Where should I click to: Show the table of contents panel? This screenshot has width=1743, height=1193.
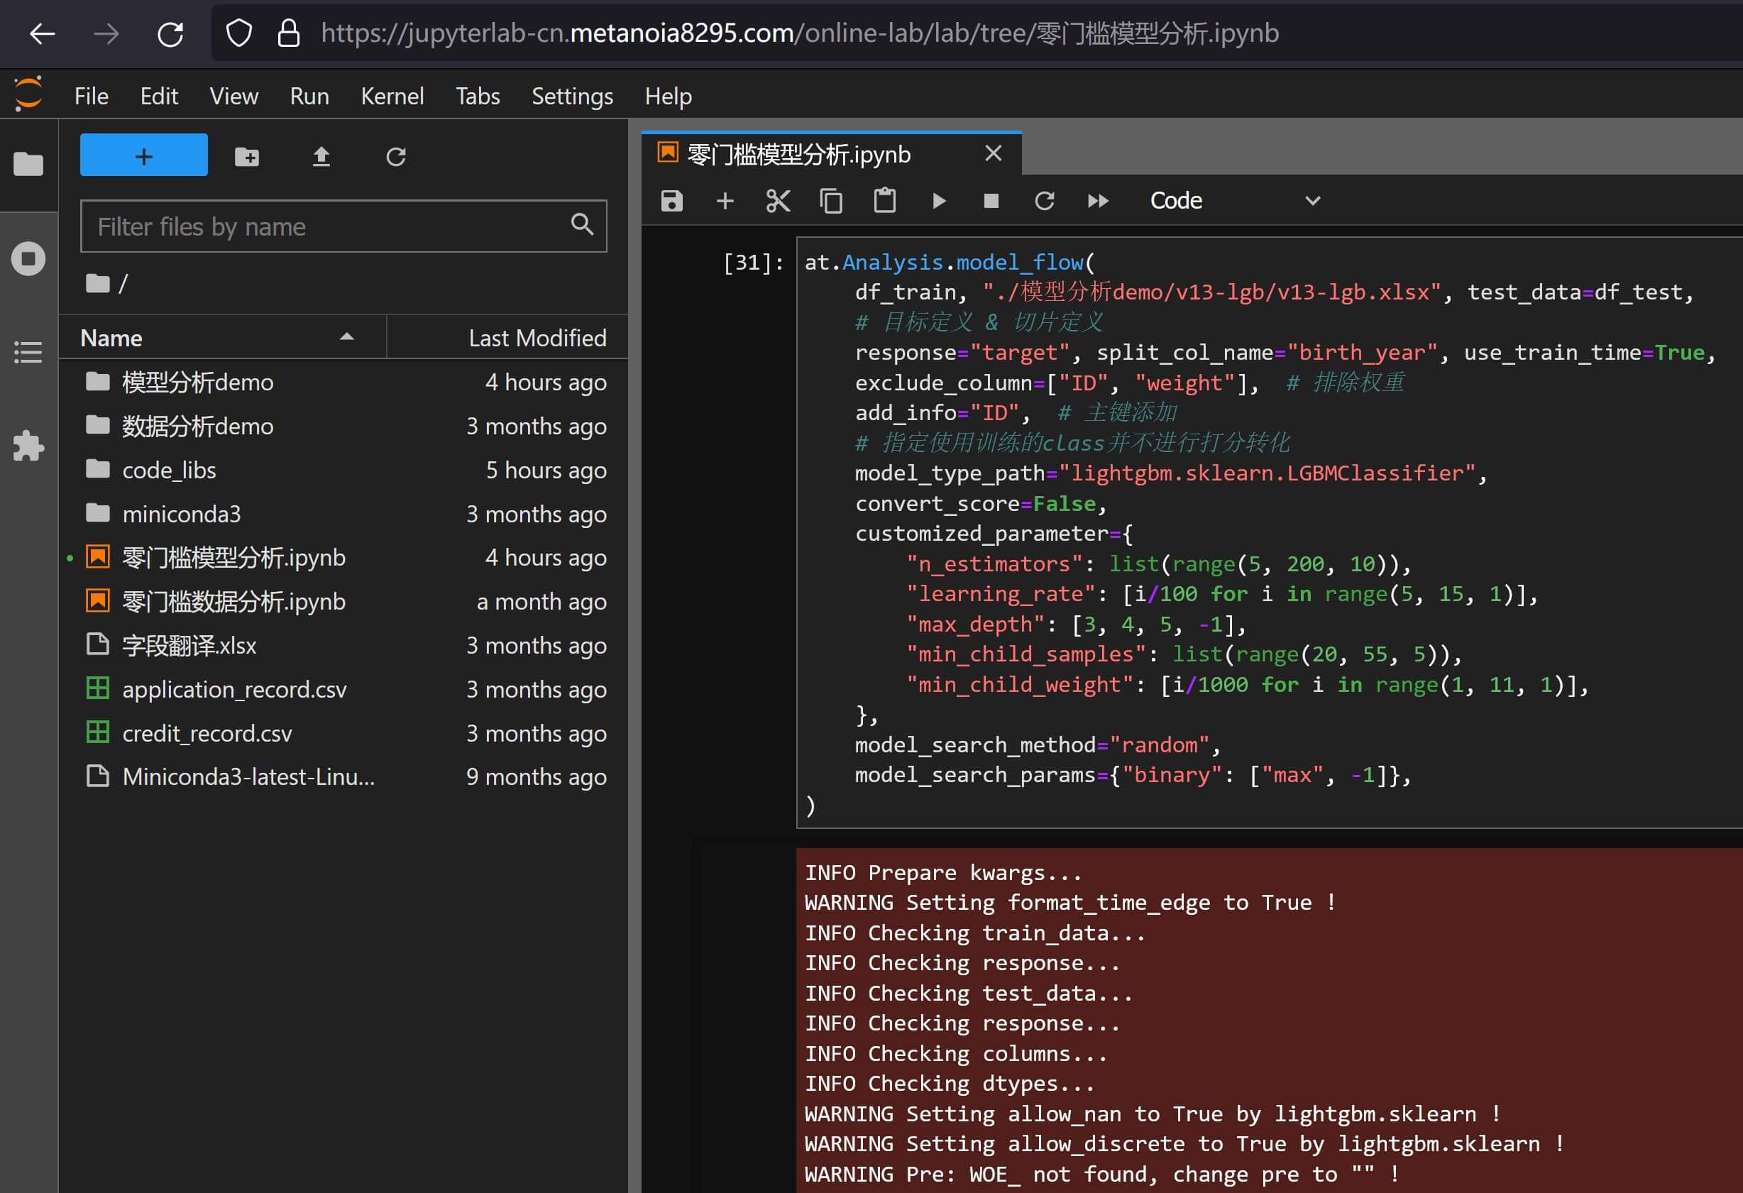[28, 352]
